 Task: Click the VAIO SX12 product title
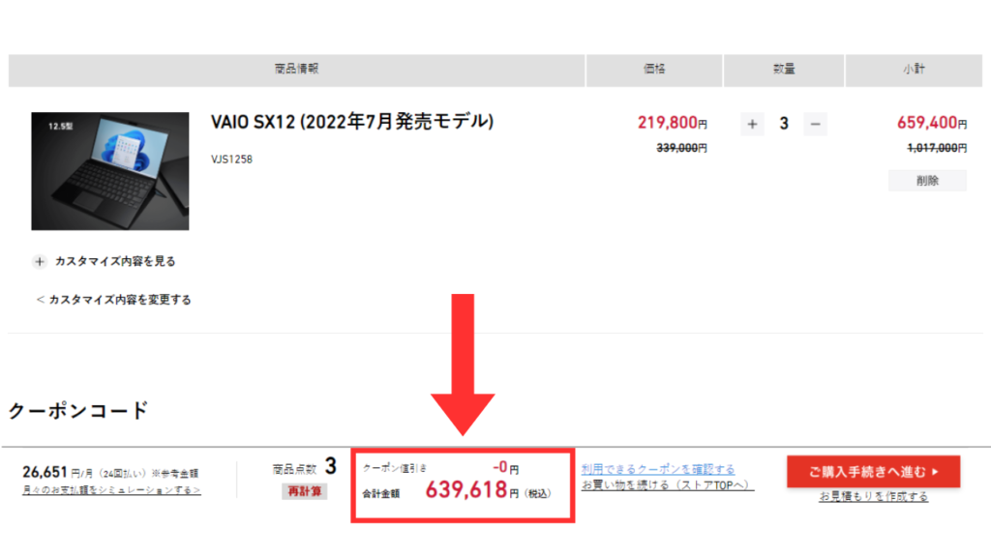[x=352, y=122]
